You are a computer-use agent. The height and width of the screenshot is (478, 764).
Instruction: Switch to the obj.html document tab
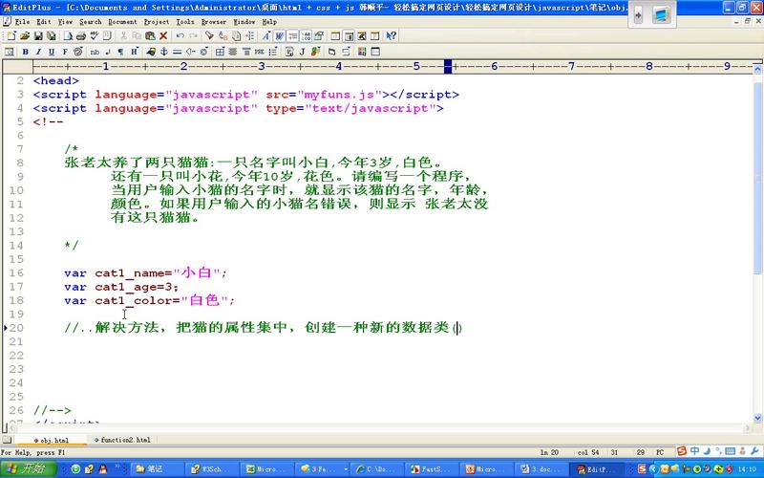(51, 440)
